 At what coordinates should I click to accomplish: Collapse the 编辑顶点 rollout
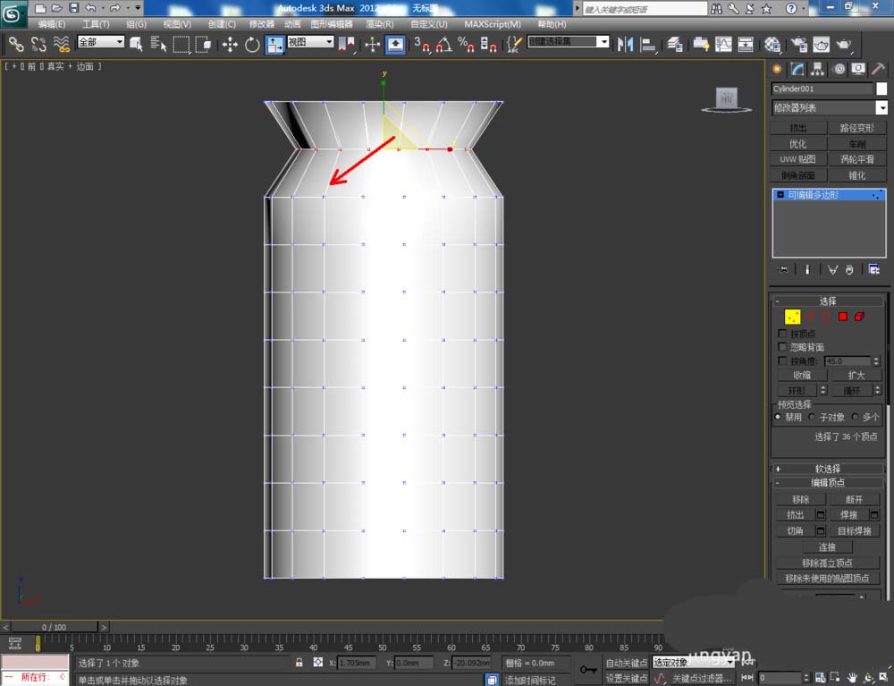click(x=827, y=483)
